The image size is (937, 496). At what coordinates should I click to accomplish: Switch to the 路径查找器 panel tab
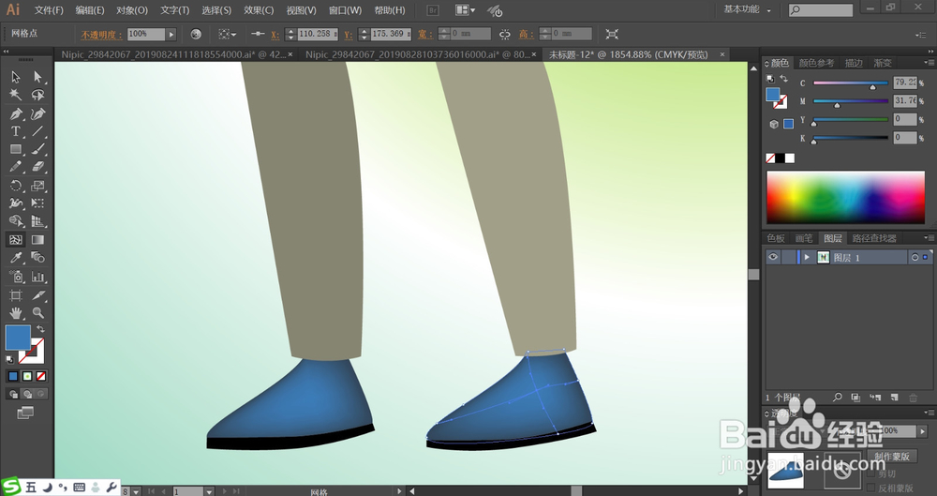(x=874, y=238)
